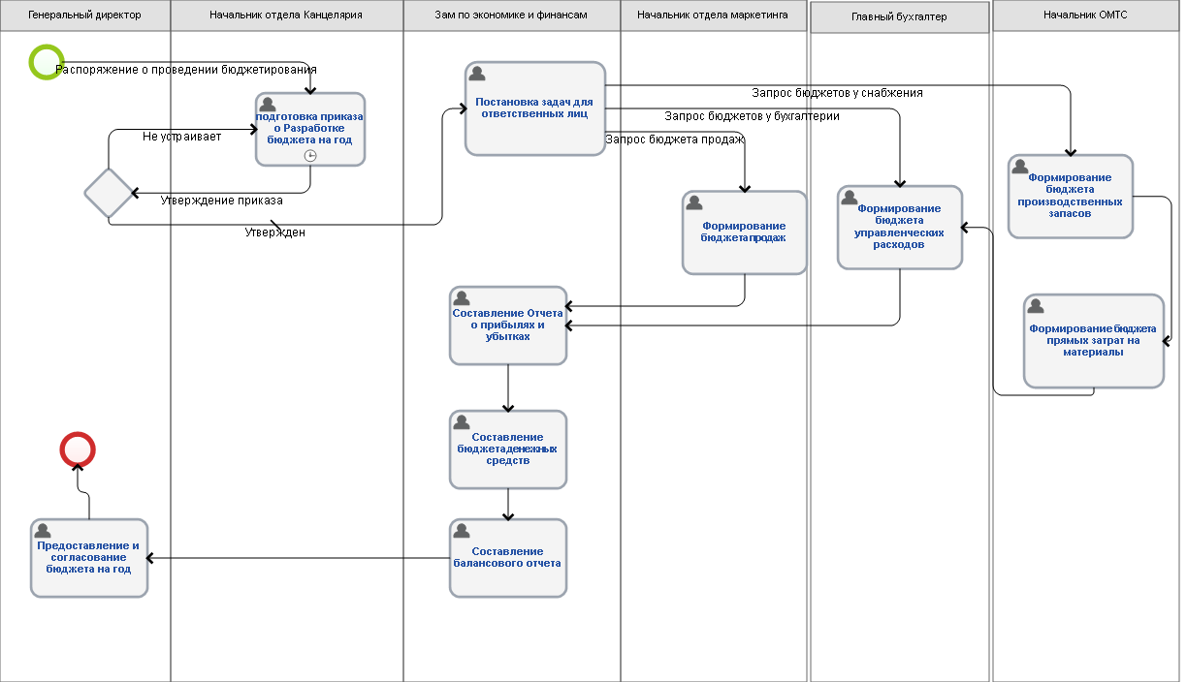Select 'Постановка задач для ответственных лиц' task
Image resolution: width=1187 pixels, height=682 pixels.
[535, 108]
